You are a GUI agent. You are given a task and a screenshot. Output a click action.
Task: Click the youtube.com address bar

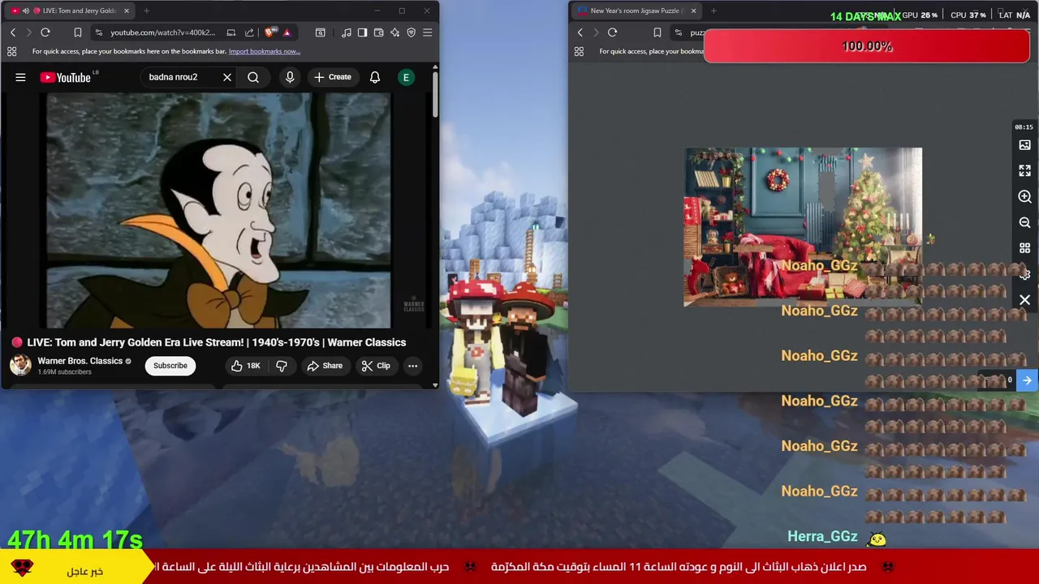tap(162, 32)
